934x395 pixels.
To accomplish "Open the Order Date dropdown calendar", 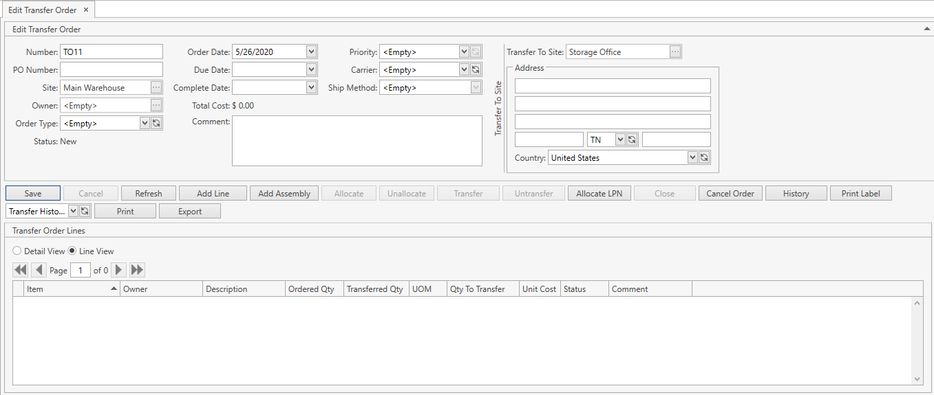I will [311, 52].
